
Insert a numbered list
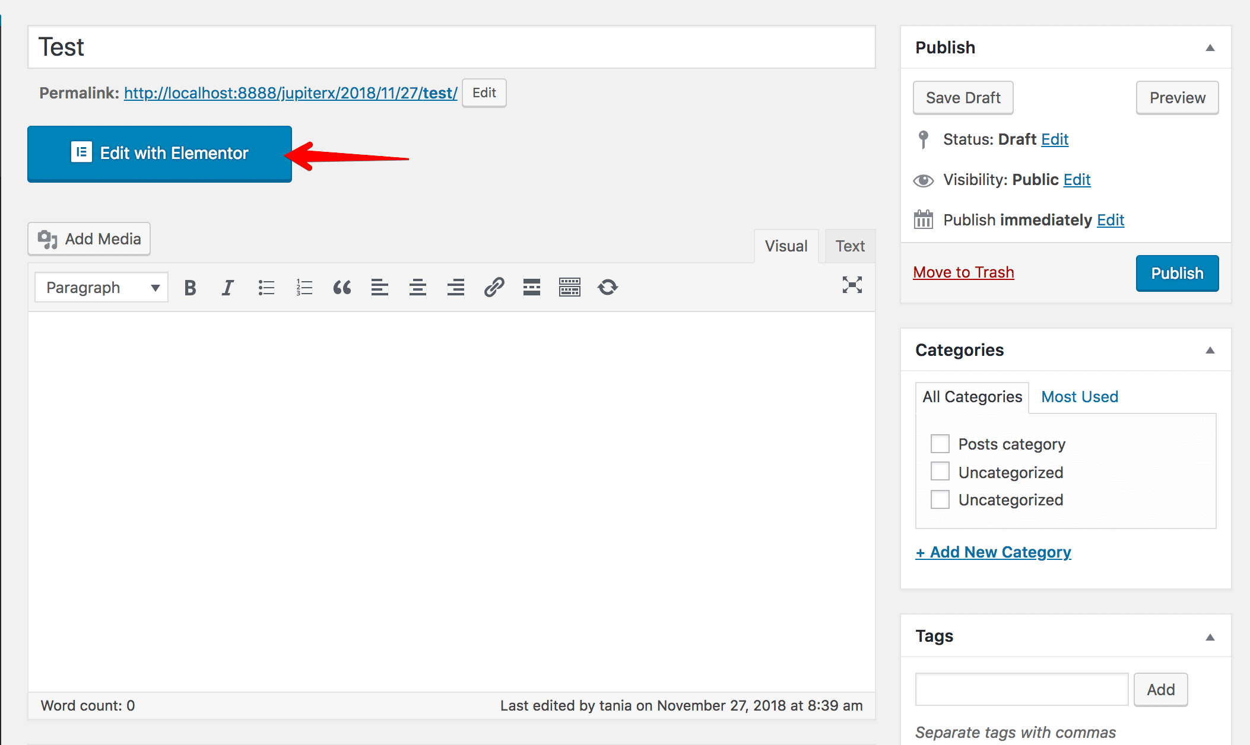pos(304,288)
